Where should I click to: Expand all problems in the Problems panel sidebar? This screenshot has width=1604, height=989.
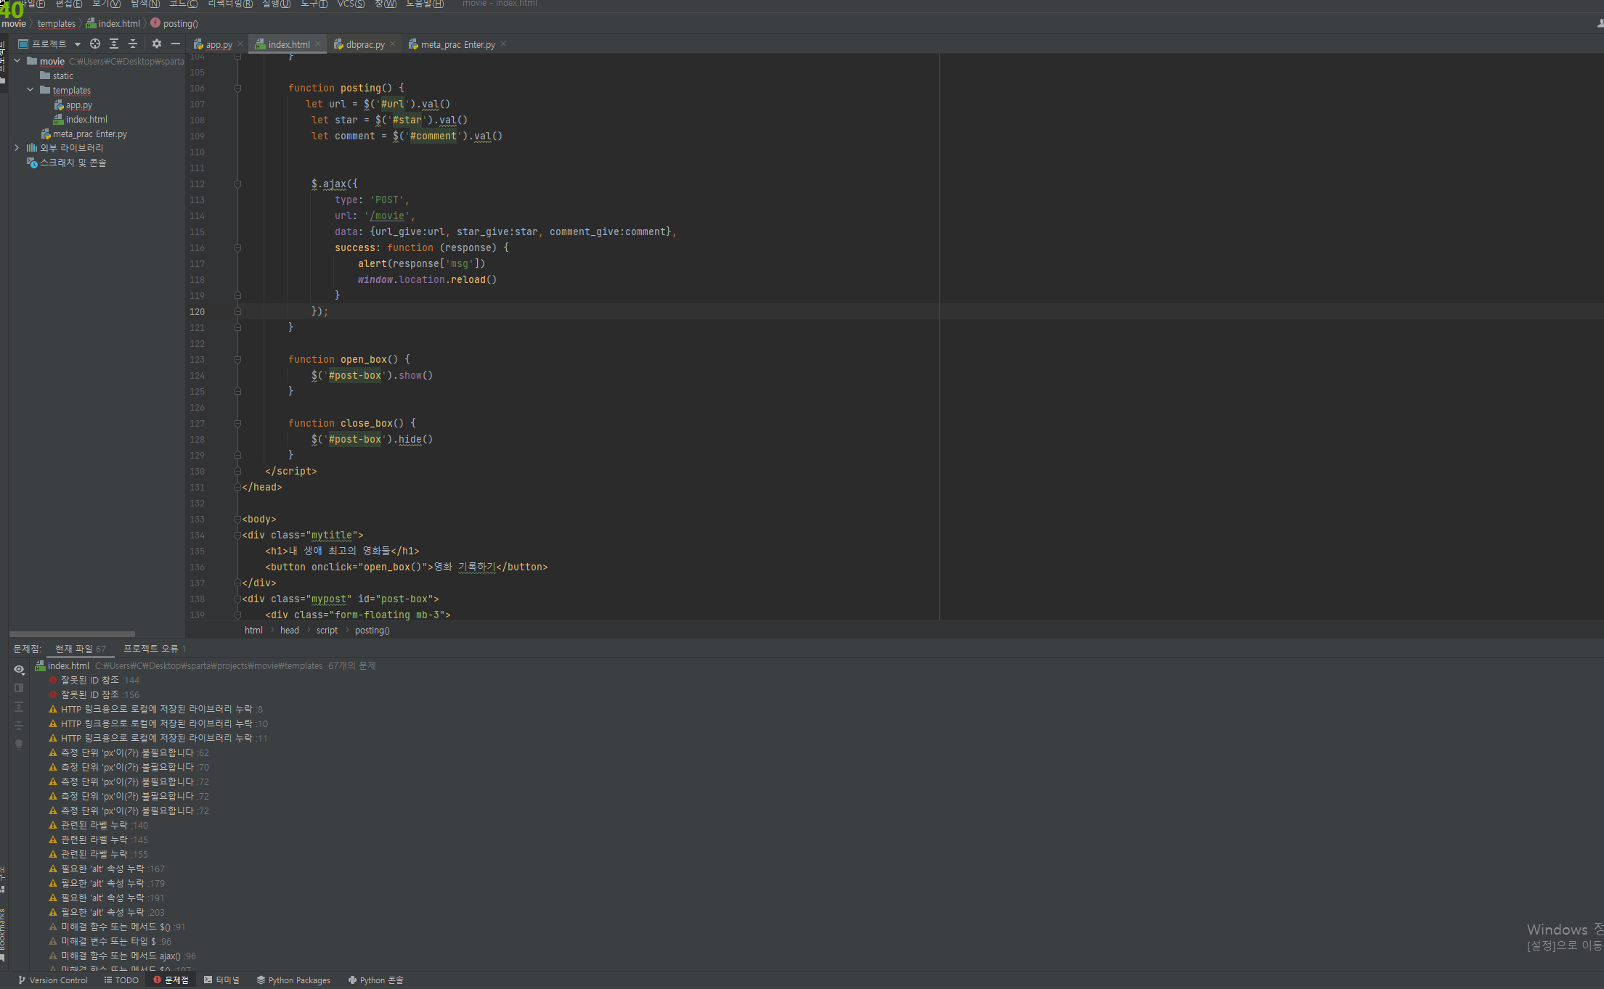click(x=19, y=707)
